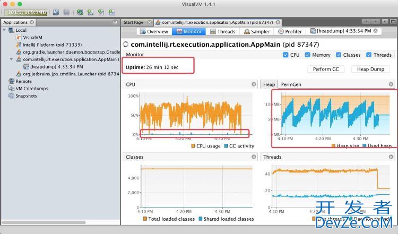This screenshot has height=234, width=398.
Task: Click the Perform GC button
Action: 326,69
